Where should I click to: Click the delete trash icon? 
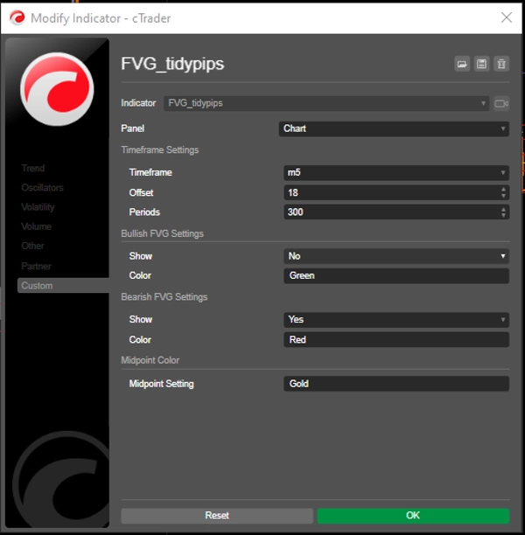tap(500, 64)
